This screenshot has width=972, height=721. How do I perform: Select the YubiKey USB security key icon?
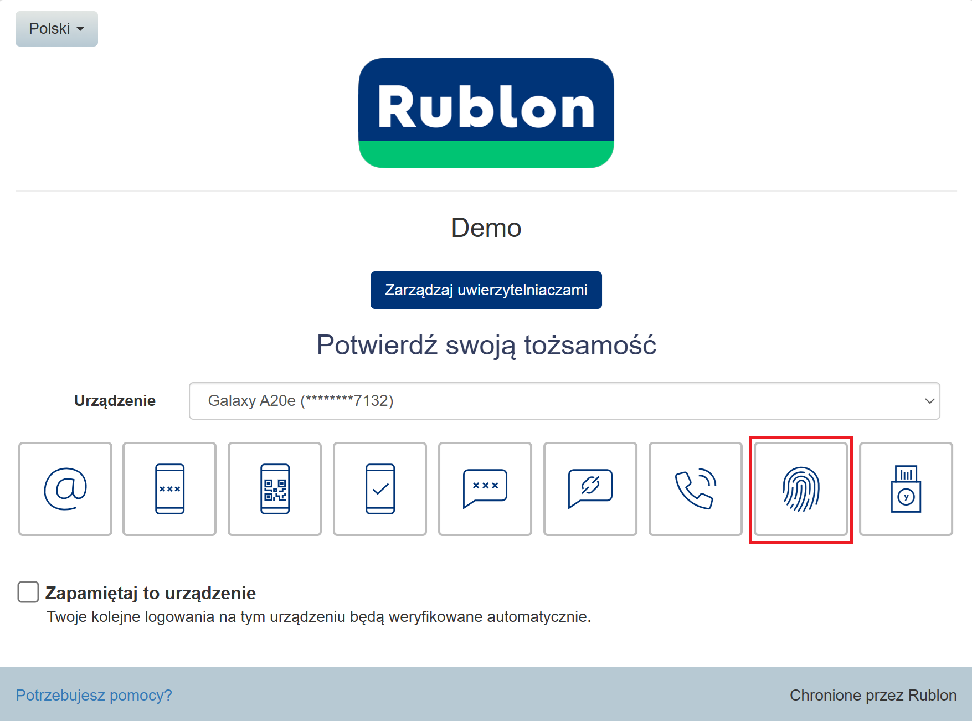click(906, 488)
